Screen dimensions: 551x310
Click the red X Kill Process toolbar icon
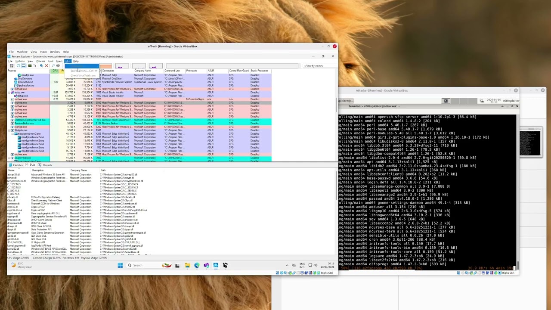[46, 65]
